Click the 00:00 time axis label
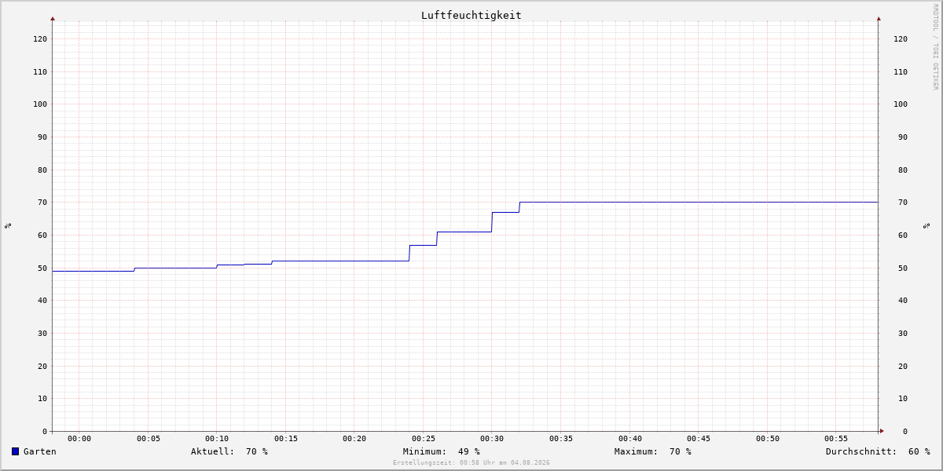 (x=79, y=439)
